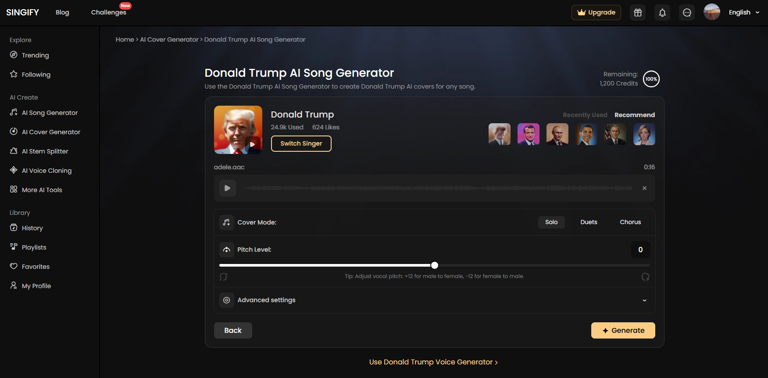Viewport: 768px width, 378px height.
Task: Click the Favorites heart icon
Action: tap(14, 266)
